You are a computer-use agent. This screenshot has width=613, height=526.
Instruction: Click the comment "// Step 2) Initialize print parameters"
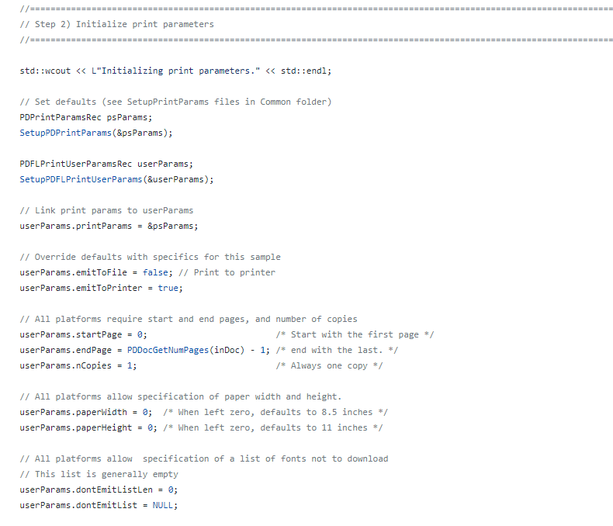click(117, 24)
